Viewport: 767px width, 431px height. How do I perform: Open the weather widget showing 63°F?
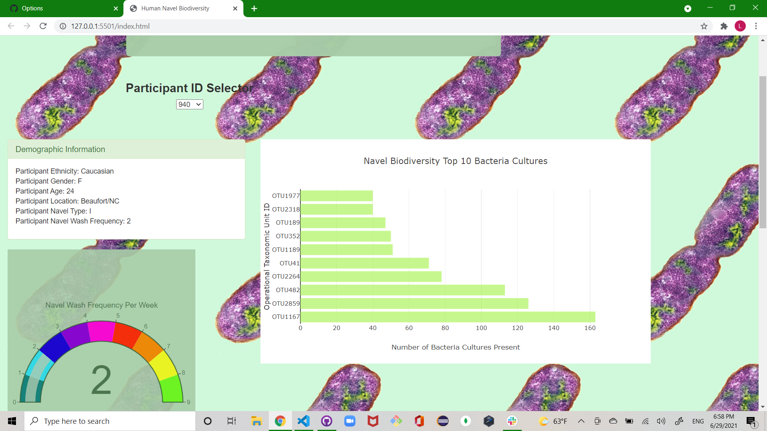[553, 421]
